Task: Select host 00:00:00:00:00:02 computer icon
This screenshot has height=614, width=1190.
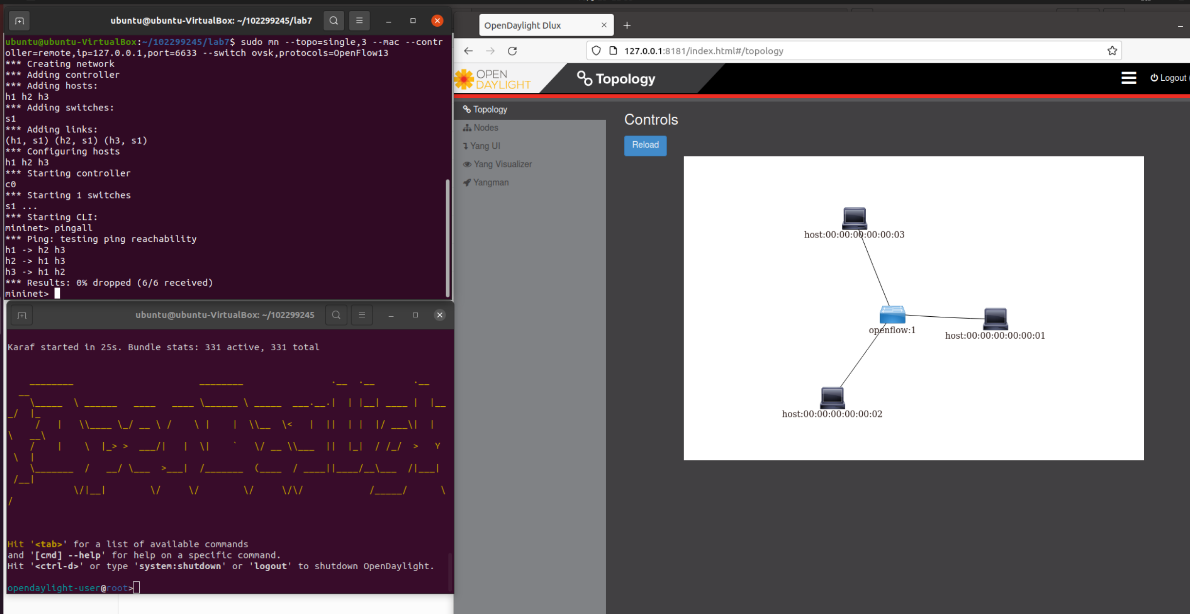Action: [832, 397]
